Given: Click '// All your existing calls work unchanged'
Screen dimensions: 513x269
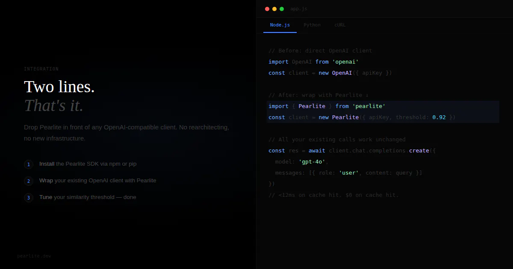Looking at the screenshot, I should [337, 139].
